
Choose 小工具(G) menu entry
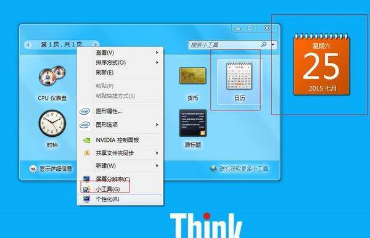pos(120,189)
